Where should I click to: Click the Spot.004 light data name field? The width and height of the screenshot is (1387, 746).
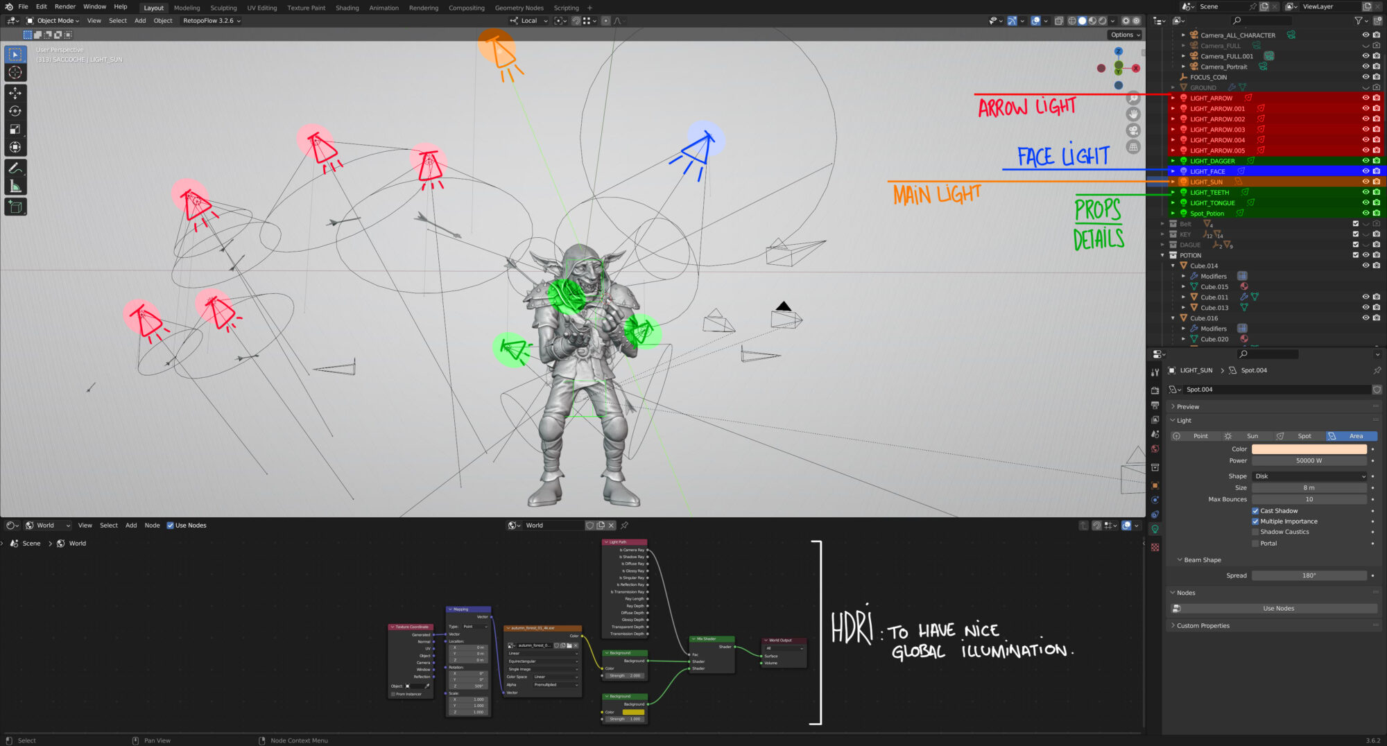click(1277, 390)
